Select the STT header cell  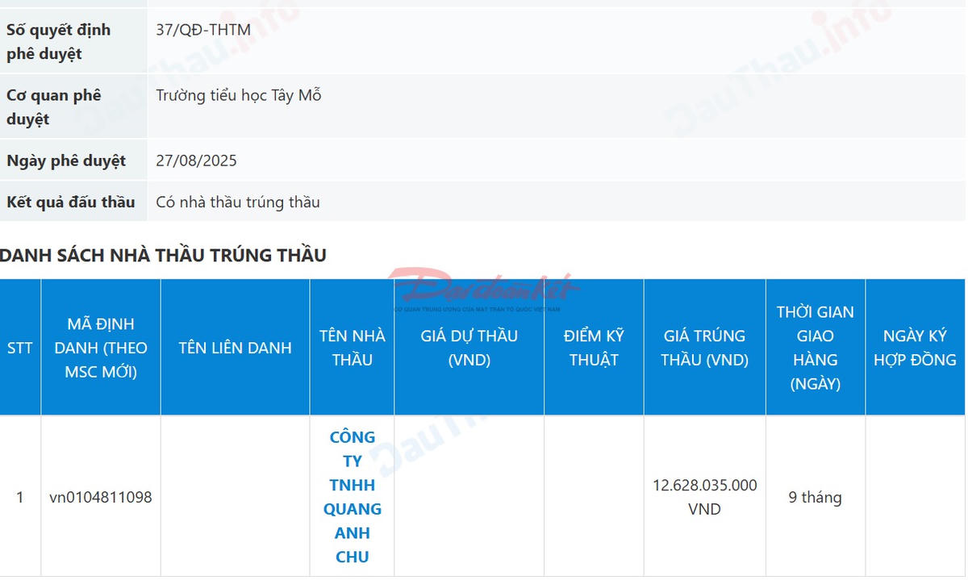pos(20,348)
